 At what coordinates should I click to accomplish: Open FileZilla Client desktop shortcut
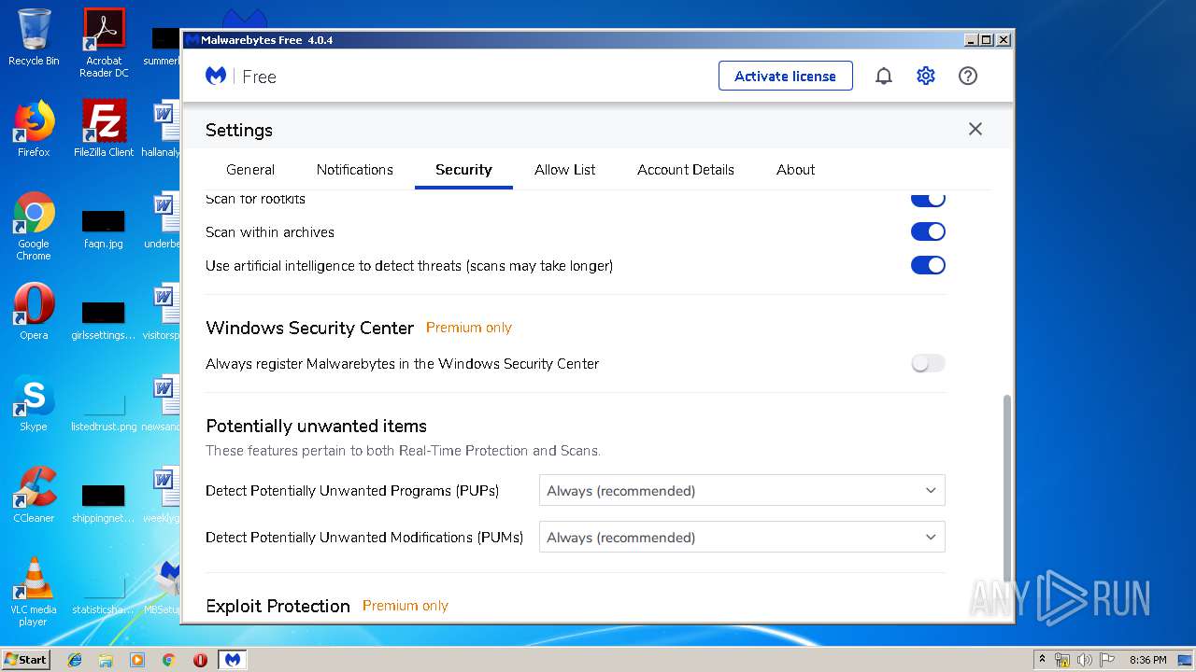pos(104,129)
